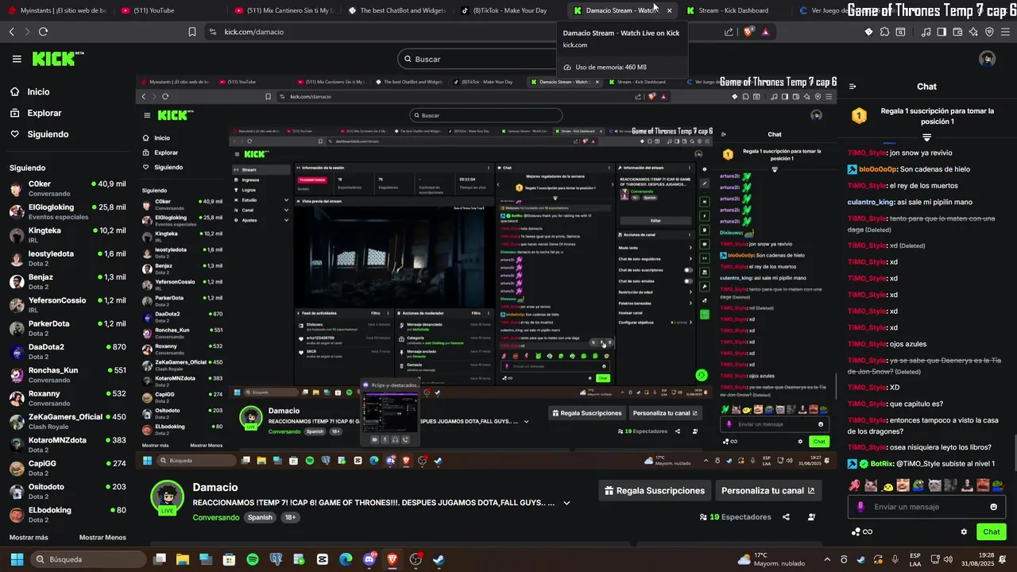Open Spotify from taskbar

253,559
